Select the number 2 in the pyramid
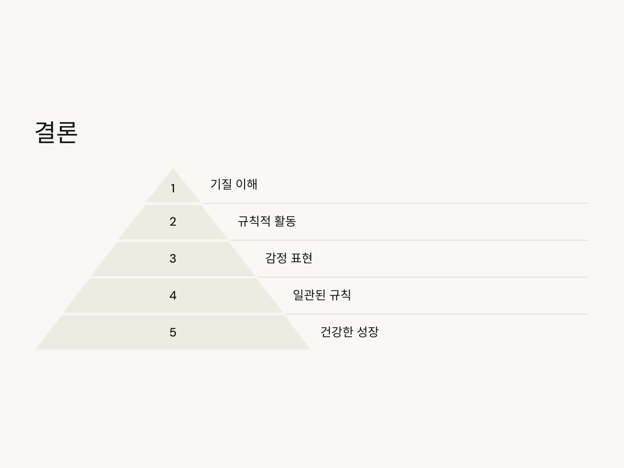 click(x=173, y=222)
